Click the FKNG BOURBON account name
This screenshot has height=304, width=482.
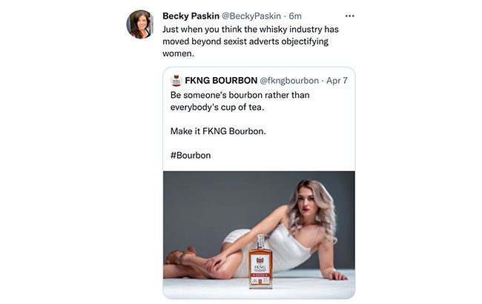[219, 80]
